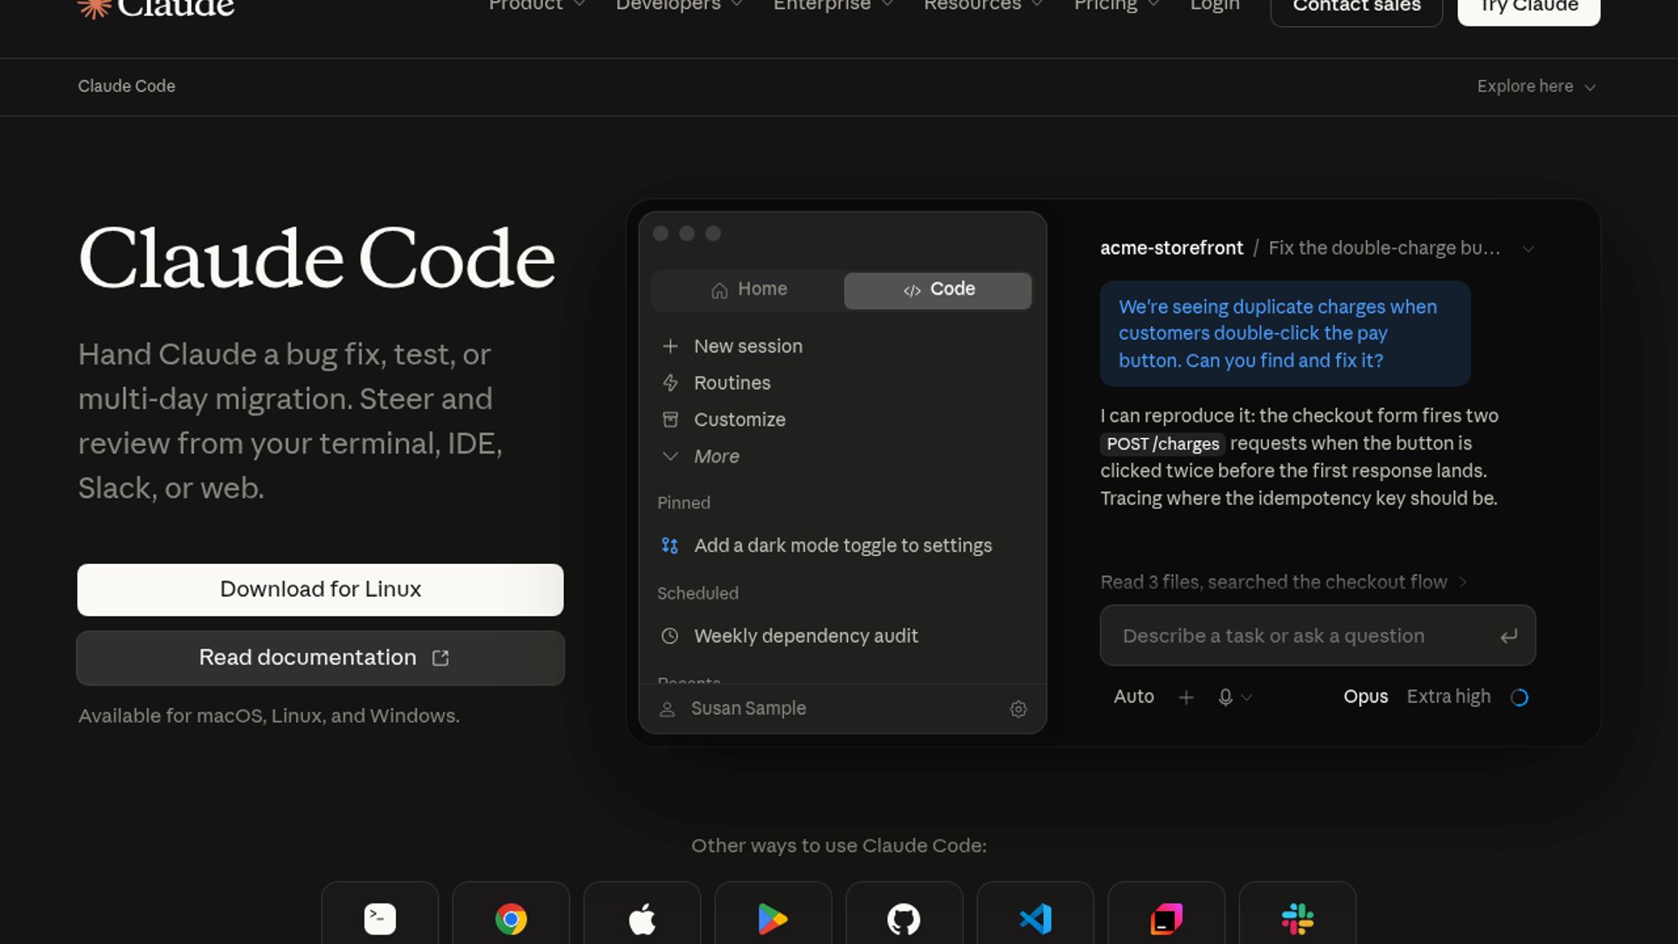Expand the Resources menu
Image resolution: width=1678 pixels, height=944 pixels.
[x=983, y=5]
